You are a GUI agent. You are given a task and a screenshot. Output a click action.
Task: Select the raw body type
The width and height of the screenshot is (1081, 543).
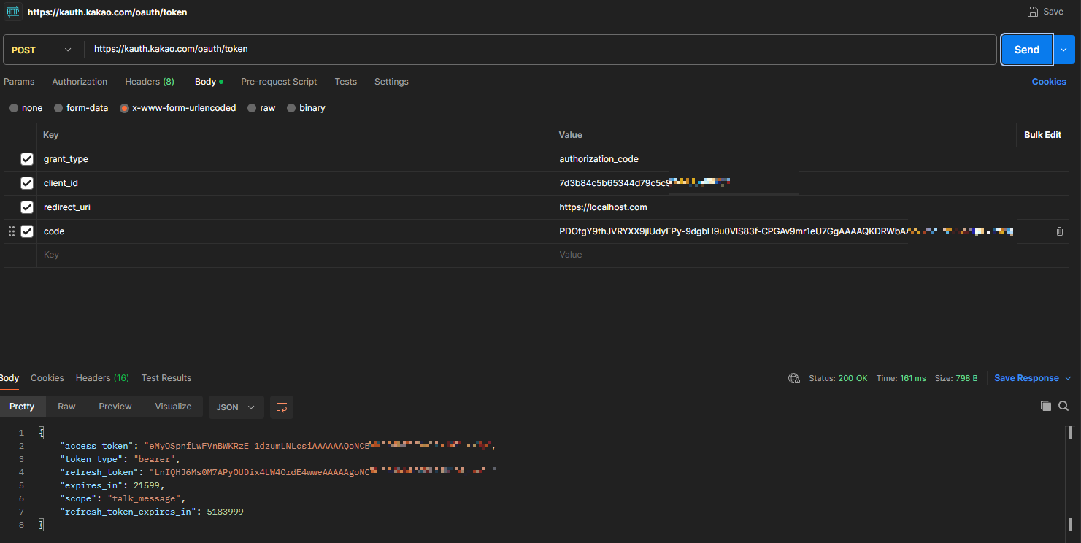coord(252,108)
